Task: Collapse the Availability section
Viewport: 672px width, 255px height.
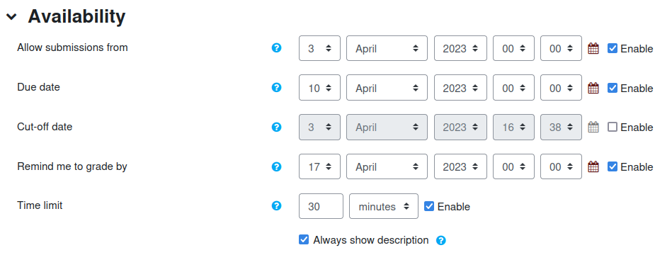Action: point(11,17)
